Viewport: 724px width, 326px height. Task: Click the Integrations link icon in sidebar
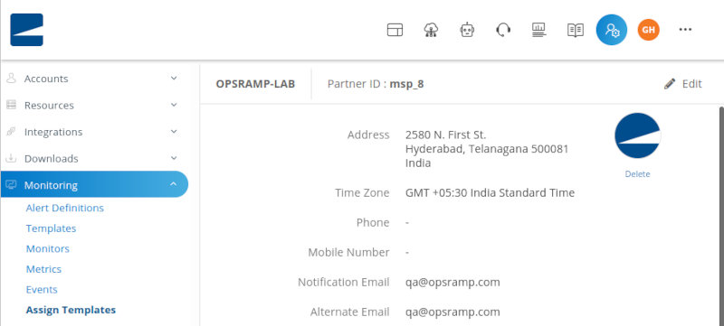pyautogui.click(x=11, y=132)
